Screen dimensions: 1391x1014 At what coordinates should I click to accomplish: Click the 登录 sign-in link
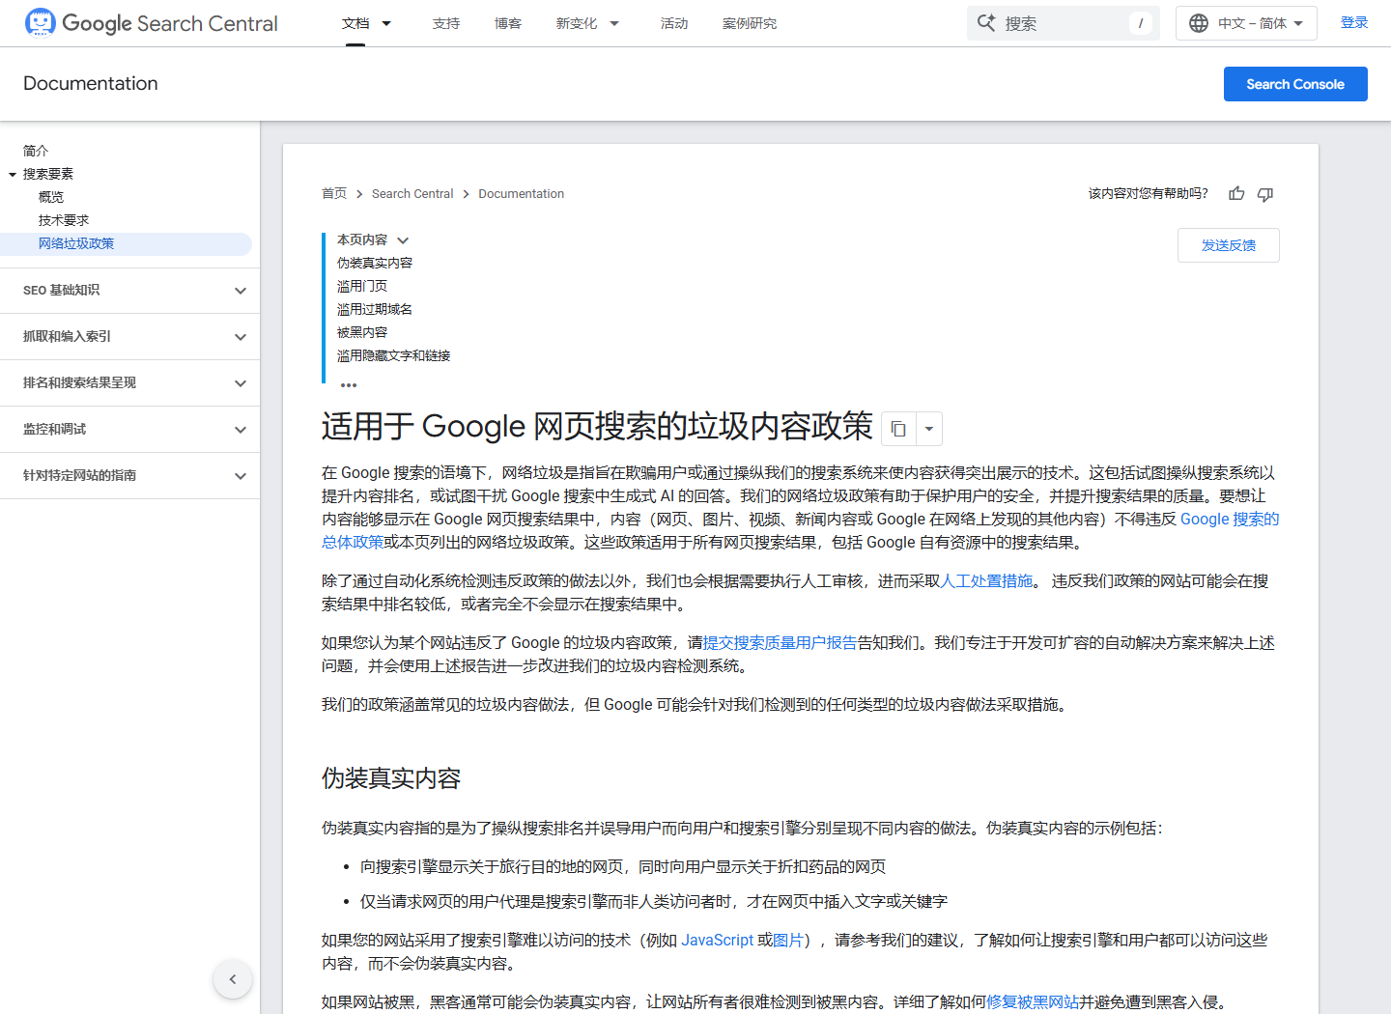pyautogui.click(x=1354, y=22)
